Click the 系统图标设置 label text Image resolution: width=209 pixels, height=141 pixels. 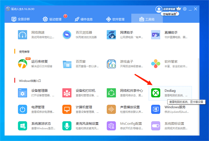[x=174, y=124]
